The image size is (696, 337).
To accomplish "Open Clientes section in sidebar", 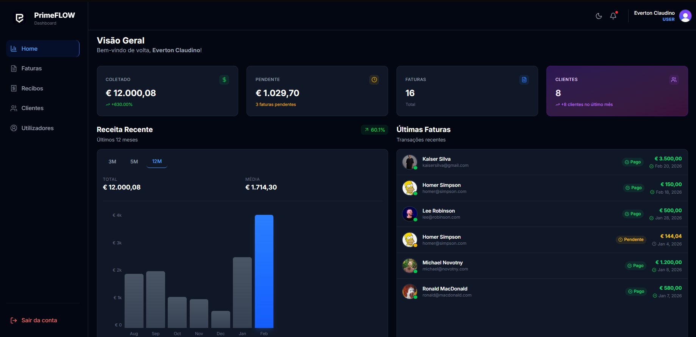I will (x=32, y=108).
